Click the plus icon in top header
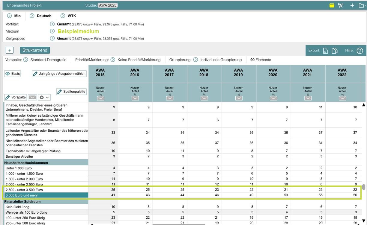Viewport: 367px width, 225px height. (352, 5)
